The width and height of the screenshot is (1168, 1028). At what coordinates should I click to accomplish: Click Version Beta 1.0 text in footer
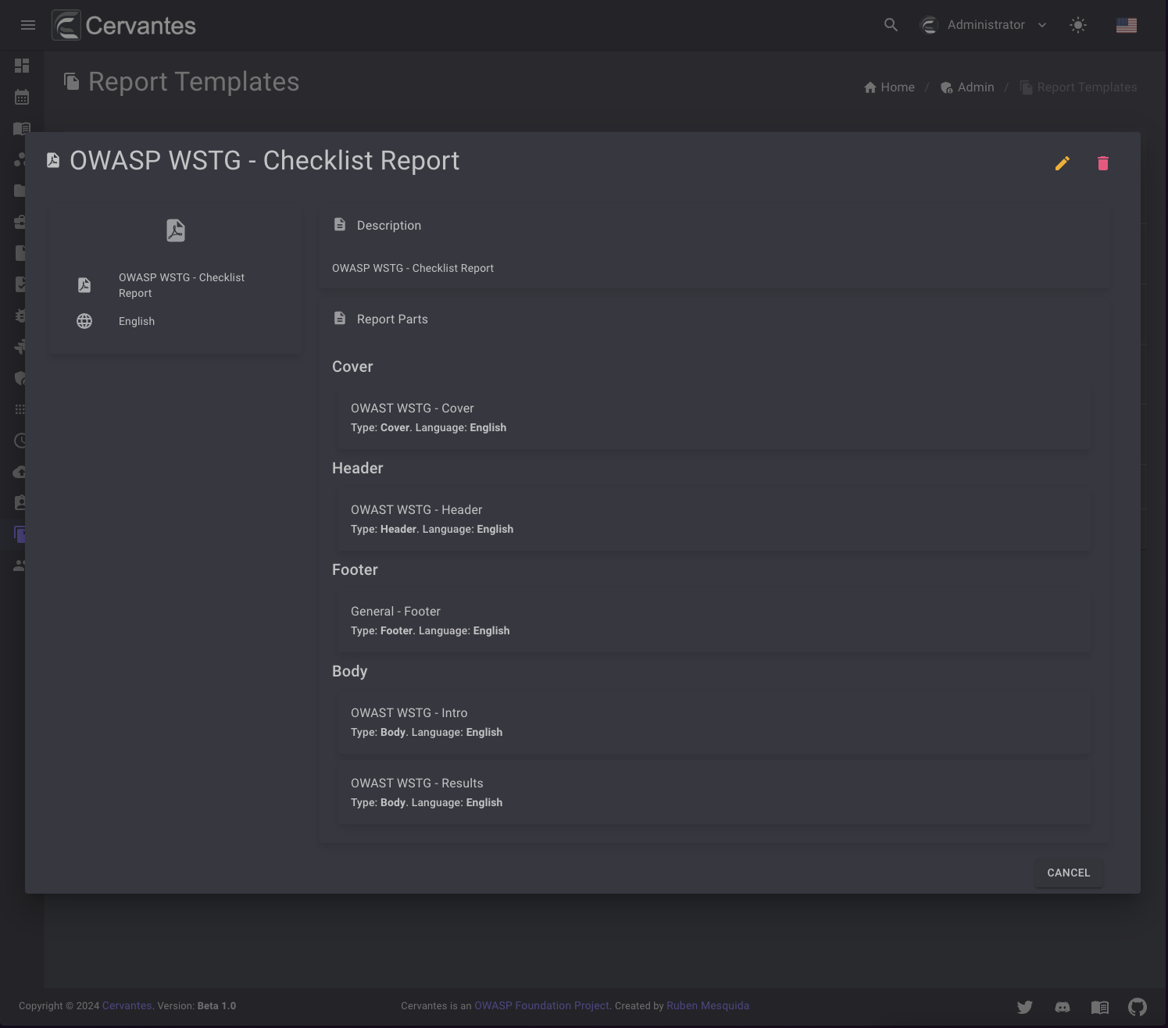click(x=196, y=1006)
